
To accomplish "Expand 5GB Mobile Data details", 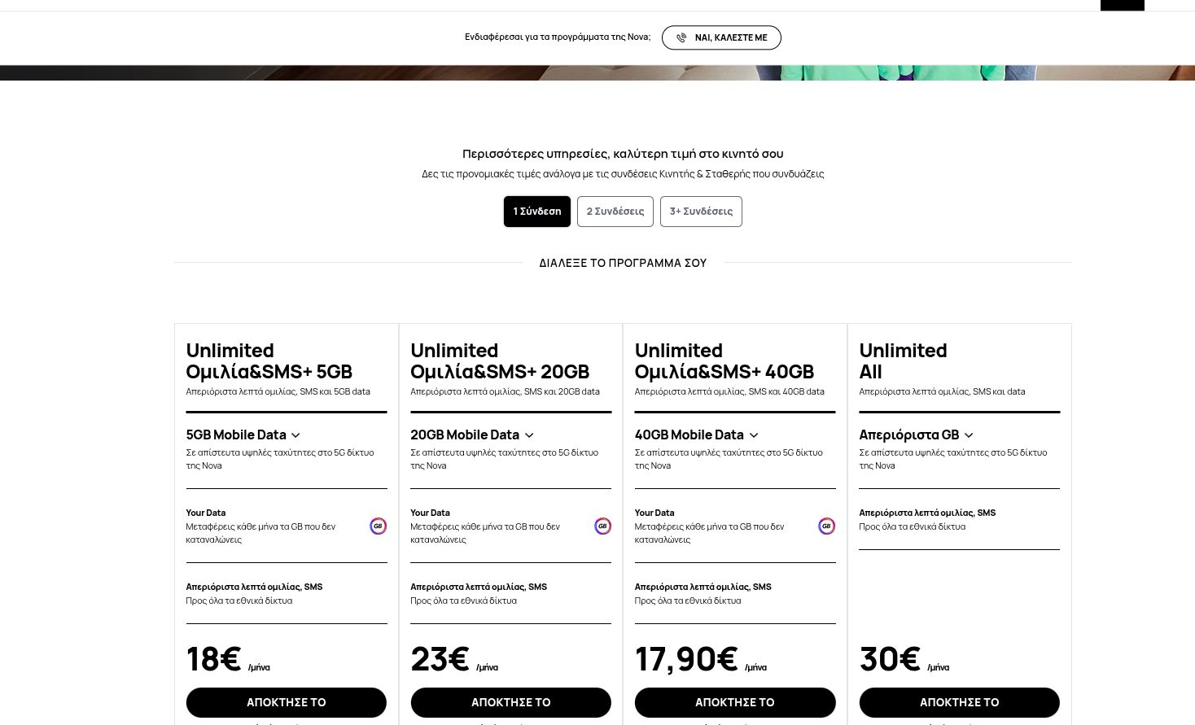I will 295,435.
